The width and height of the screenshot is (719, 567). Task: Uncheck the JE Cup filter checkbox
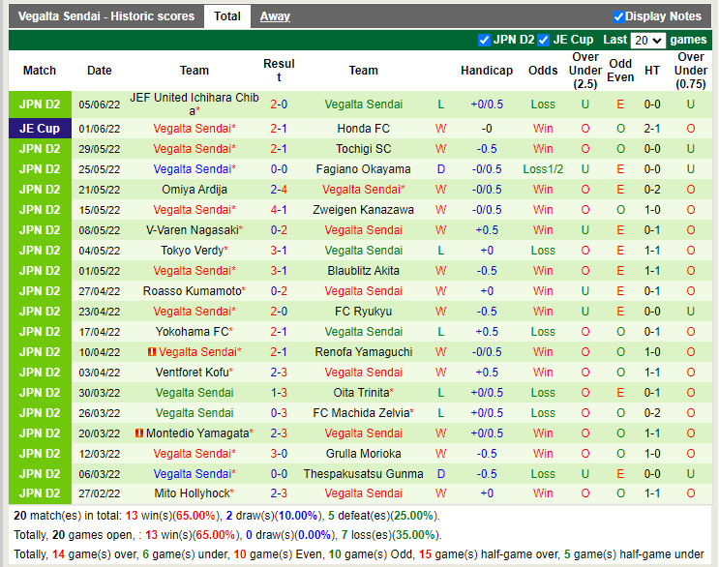coord(544,40)
